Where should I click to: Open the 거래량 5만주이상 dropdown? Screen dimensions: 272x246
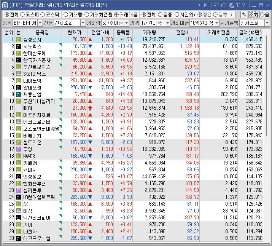point(127,23)
